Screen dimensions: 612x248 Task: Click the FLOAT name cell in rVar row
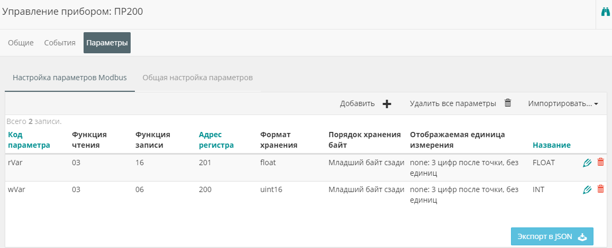(x=544, y=163)
